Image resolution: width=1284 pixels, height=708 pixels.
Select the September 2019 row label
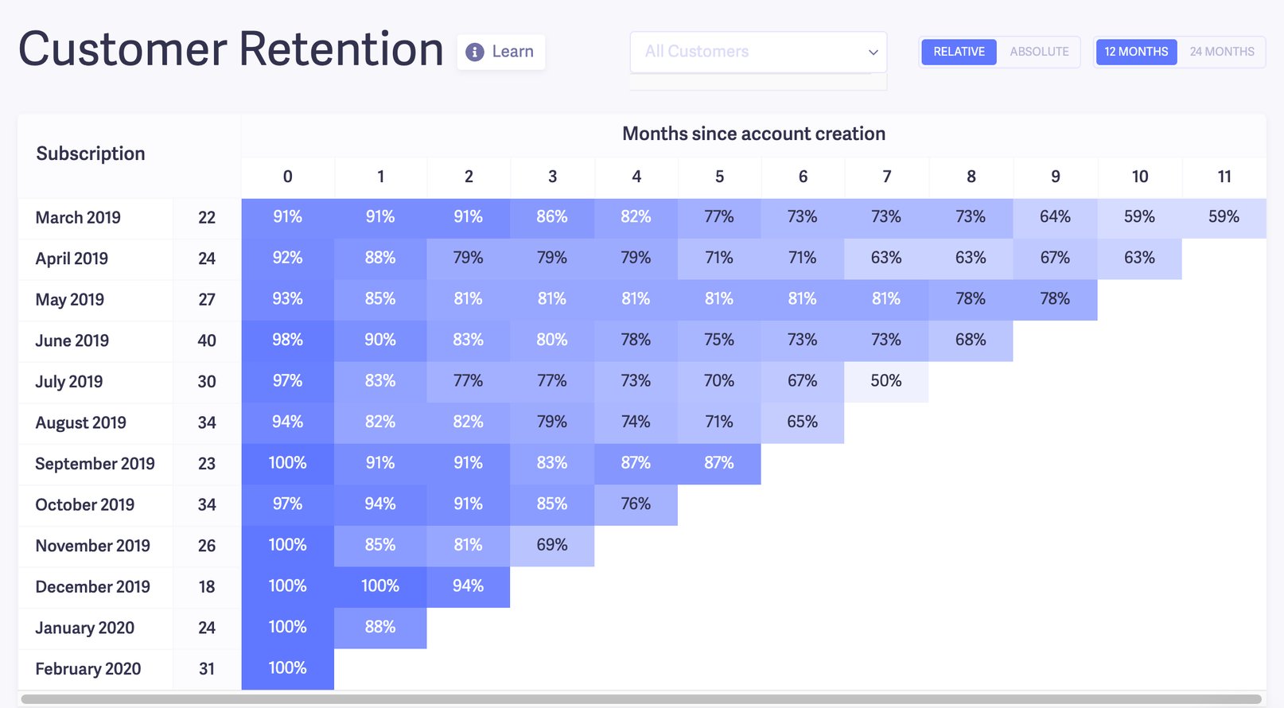[x=94, y=464]
